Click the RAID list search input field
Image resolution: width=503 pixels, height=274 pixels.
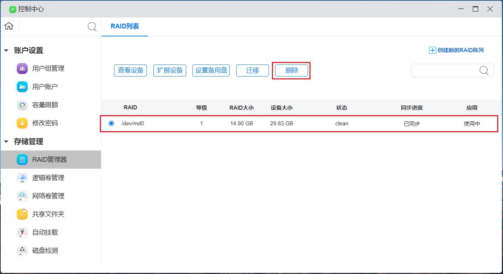point(445,71)
